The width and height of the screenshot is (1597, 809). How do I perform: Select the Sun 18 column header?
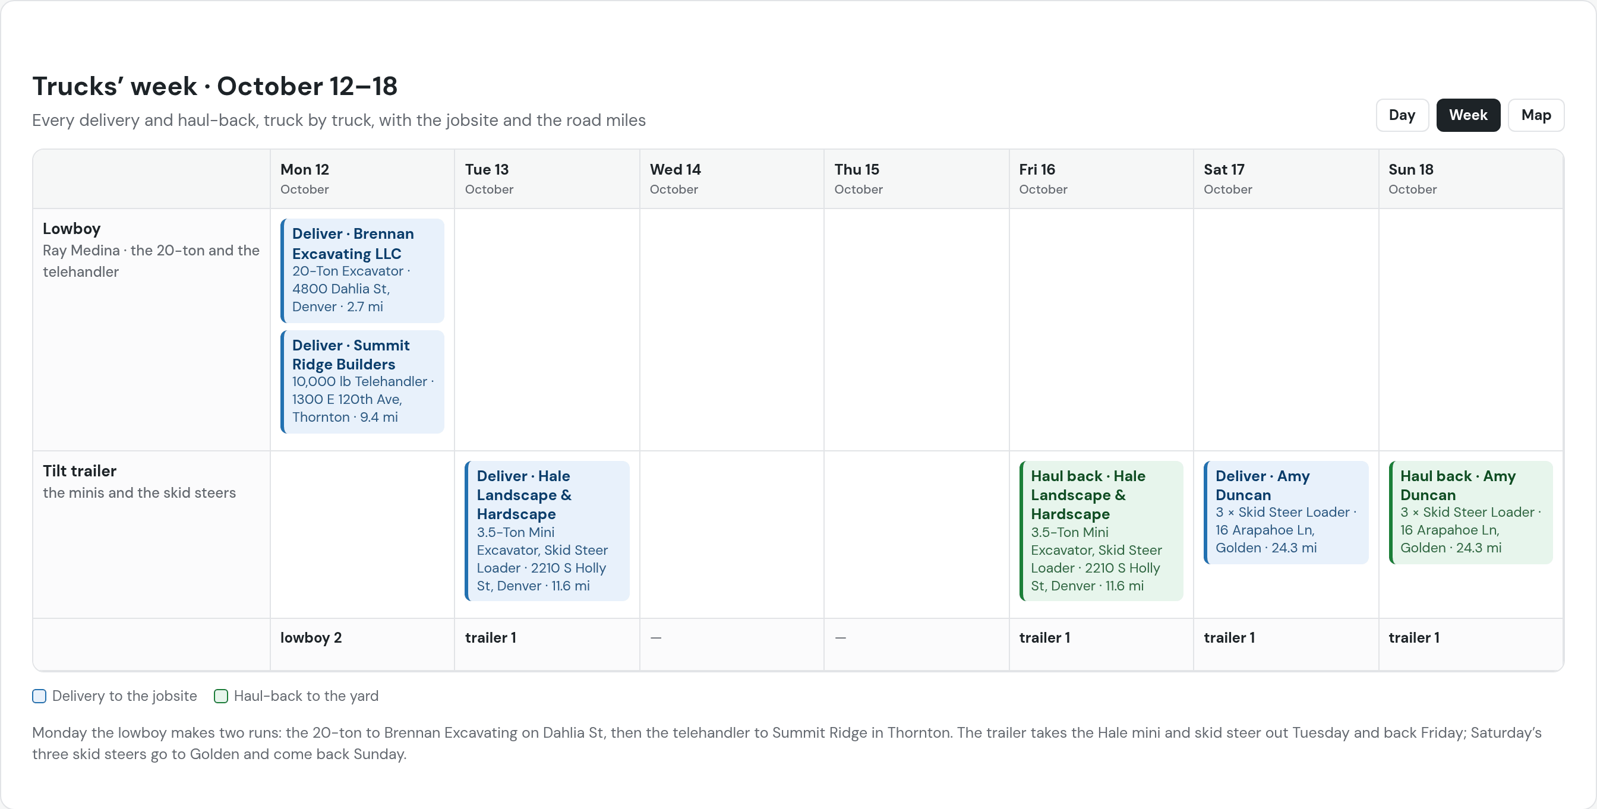pos(1470,179)
